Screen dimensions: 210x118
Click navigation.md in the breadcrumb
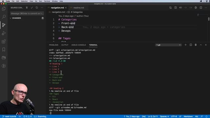coord(58,12)
